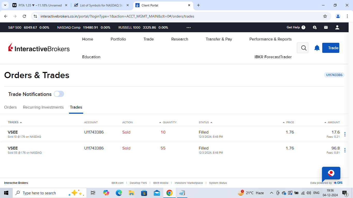Open the red chat assistant bubble
This screenshot has height=198, width=353.
(x=331, y=173)
